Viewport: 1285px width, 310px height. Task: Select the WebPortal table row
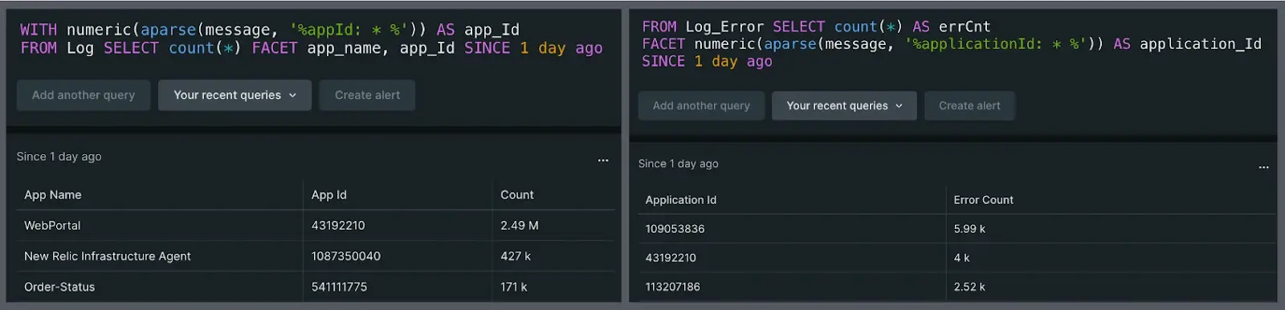tap(316, 226)
